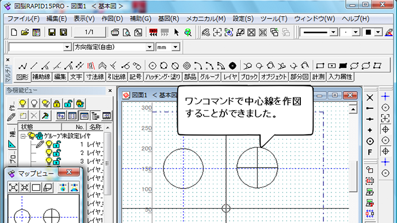The width and height of the screenshot is (397, 223).
Task: Click layer list scrollbar thumb
Action: click(x=108, y=164)
